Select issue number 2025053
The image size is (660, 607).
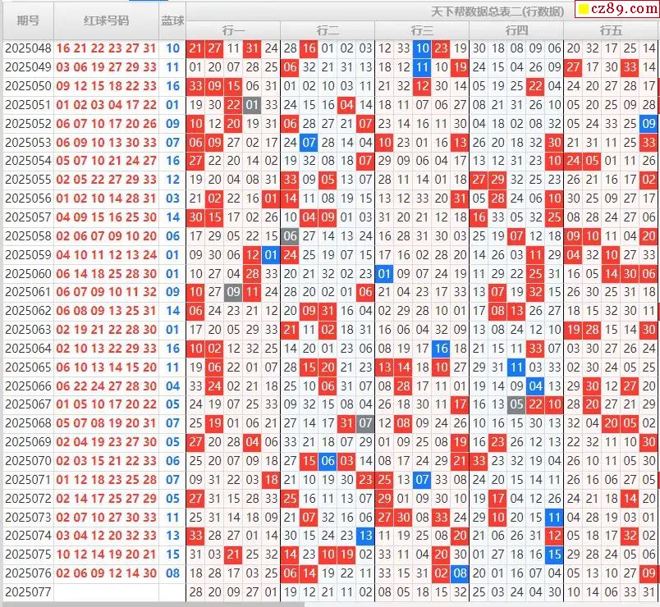point(28,142)
